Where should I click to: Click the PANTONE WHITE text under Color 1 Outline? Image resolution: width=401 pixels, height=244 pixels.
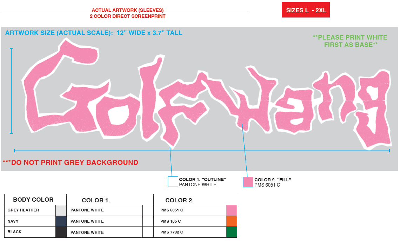point(198,184)
